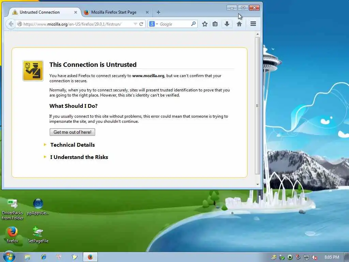349x262 pixels.
Task: Click This Connection is Untrusted heading
Action: [x=93, y=64]
